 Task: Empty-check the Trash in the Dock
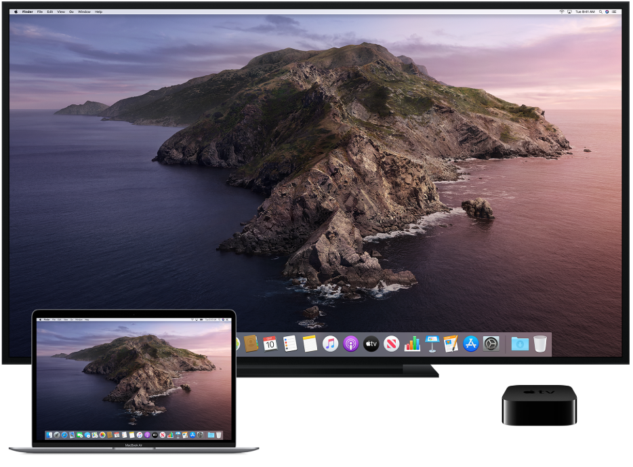(539, 344)
